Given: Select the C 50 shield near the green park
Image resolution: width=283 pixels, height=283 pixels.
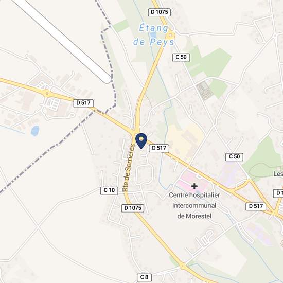Looking at the screenshot, I should 181,57.
